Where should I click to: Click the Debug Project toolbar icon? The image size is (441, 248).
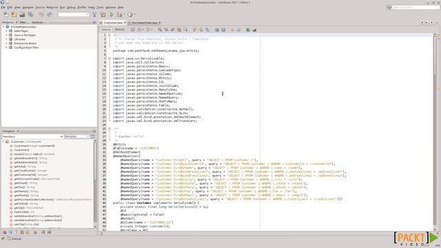click(119, 14)
